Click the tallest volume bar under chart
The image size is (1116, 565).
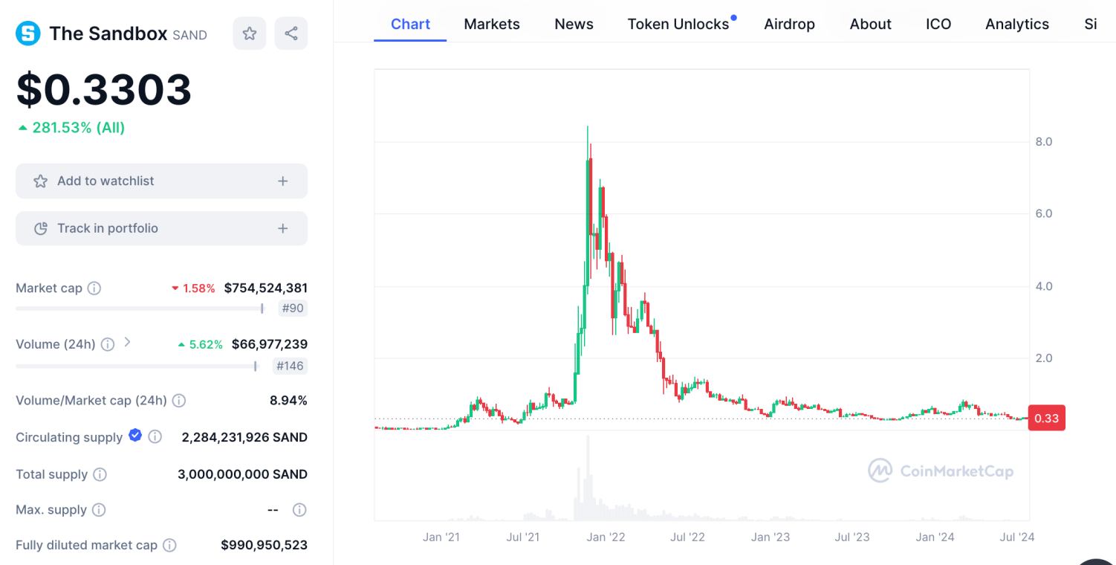pos(588,478)
